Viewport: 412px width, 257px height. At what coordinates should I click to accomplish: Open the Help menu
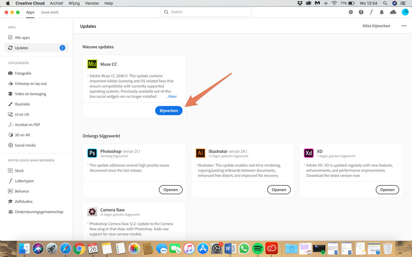[108, 3]
